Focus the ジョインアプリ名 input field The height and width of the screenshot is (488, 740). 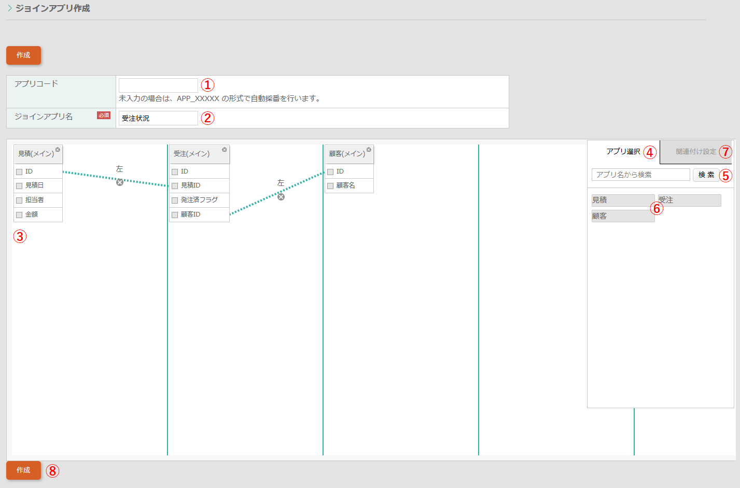pos(158,118)
